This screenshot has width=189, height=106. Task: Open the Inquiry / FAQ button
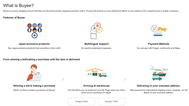[111, 101]
